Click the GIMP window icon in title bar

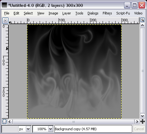coord(4,5)
